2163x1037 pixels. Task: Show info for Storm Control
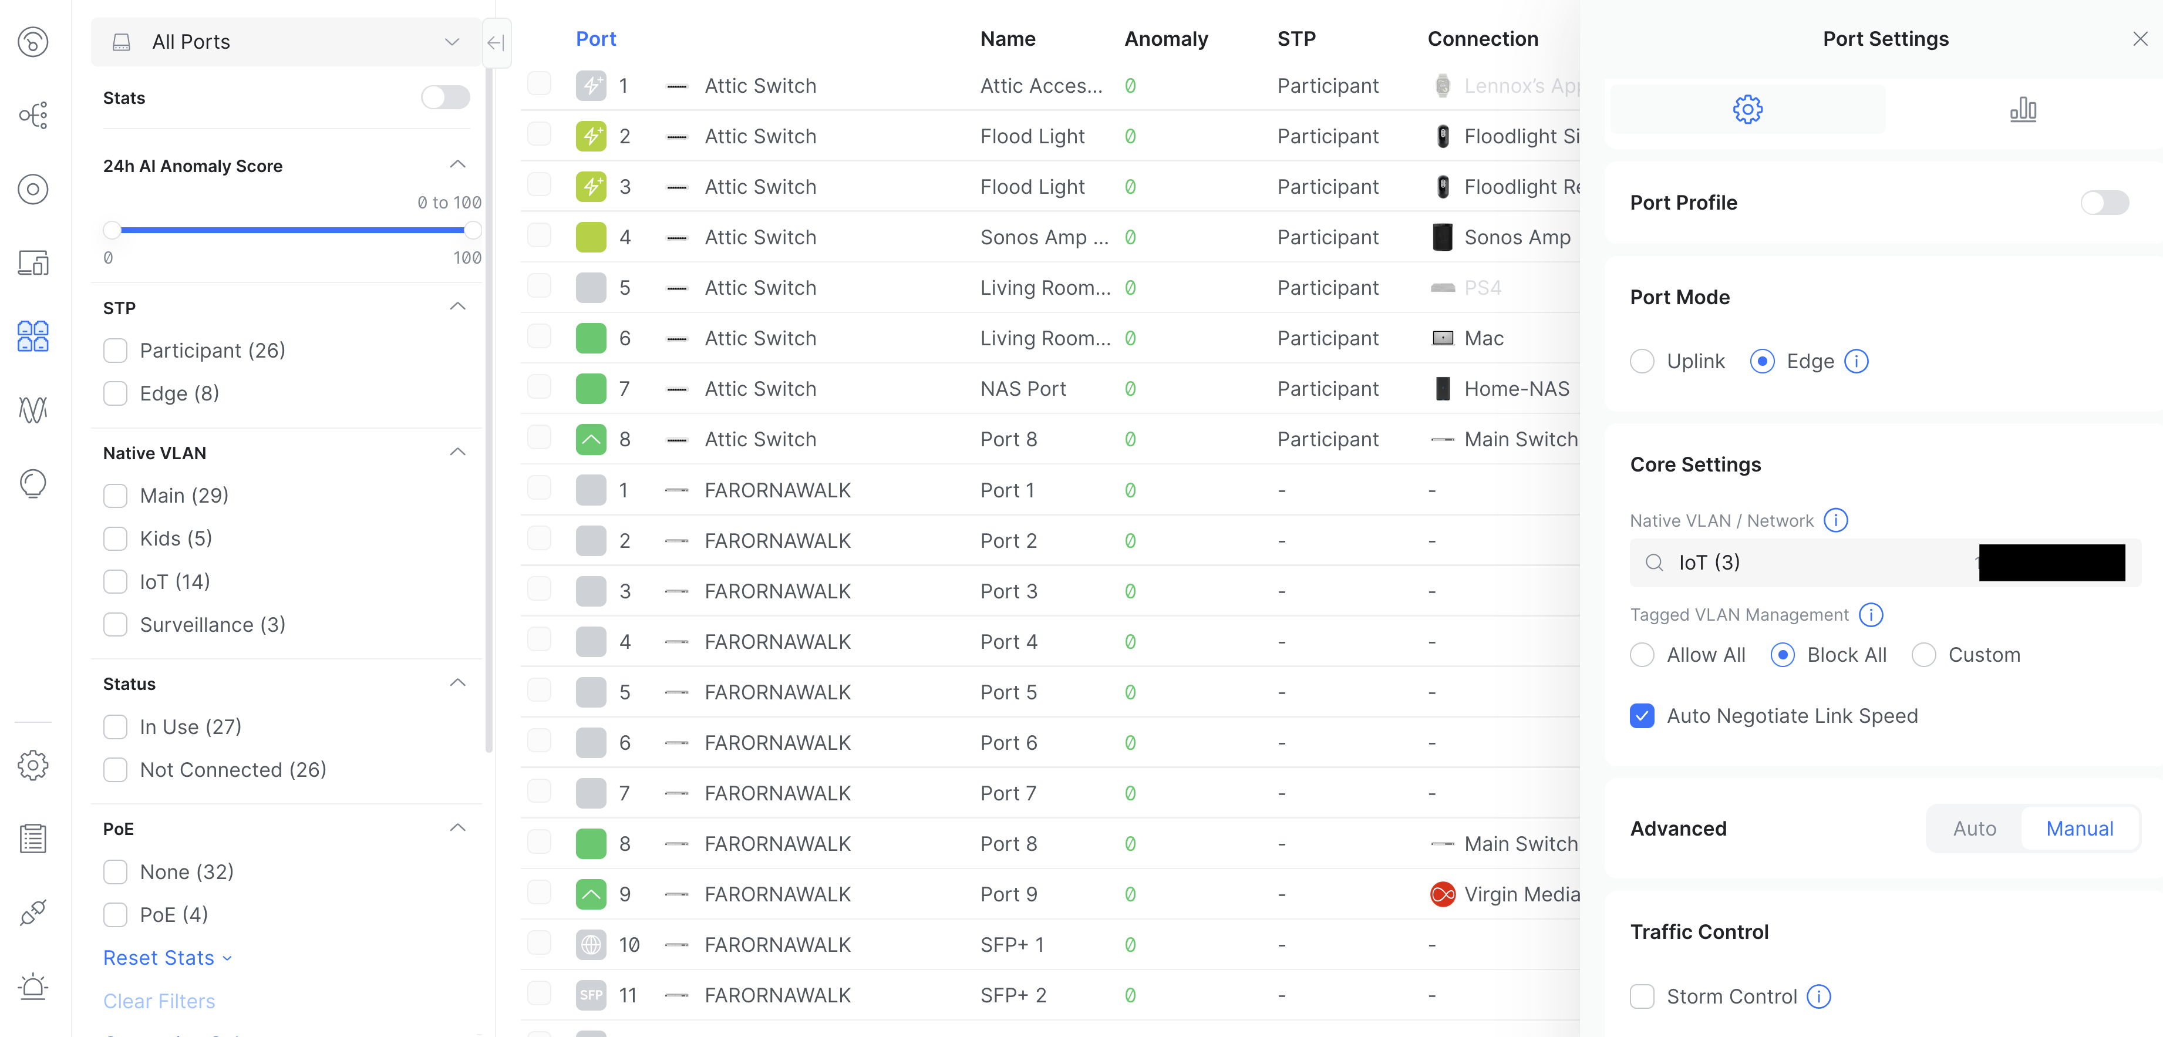[x=1819, y=996]
